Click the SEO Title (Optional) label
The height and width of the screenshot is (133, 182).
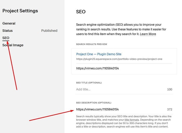(89, 83)
